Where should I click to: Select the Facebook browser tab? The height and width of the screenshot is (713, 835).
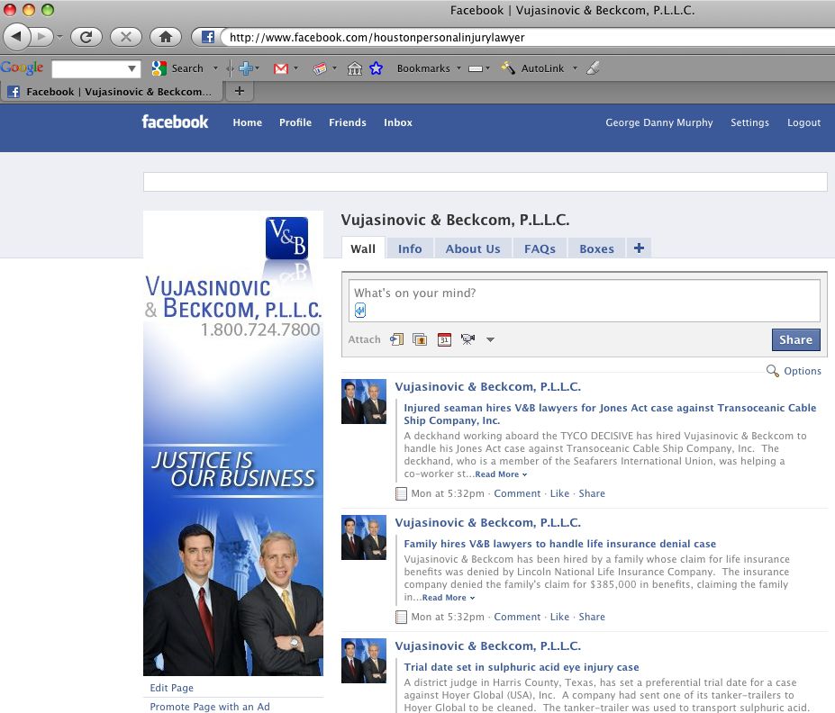112,92
